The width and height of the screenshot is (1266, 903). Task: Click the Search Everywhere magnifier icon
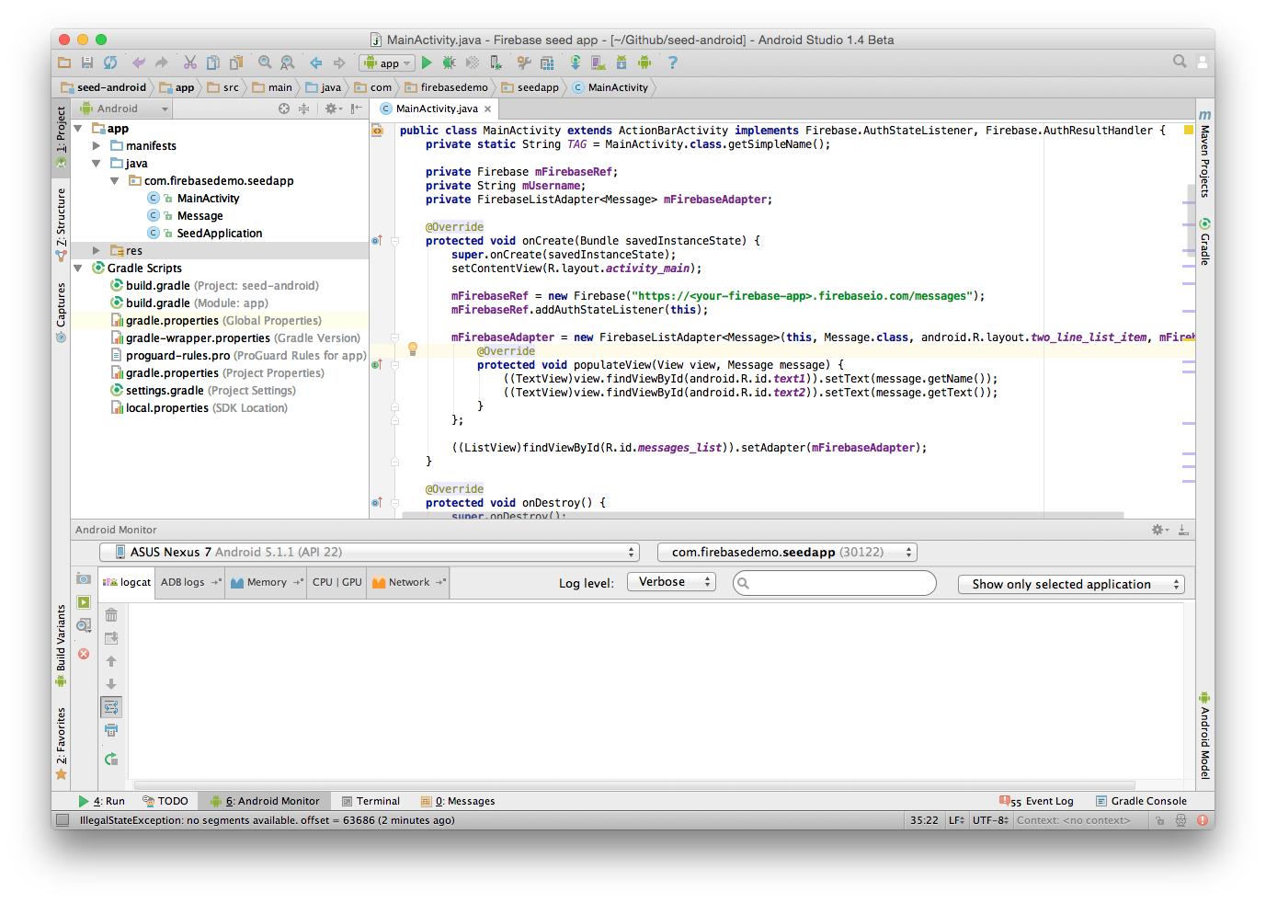(x=1180, y=62)
